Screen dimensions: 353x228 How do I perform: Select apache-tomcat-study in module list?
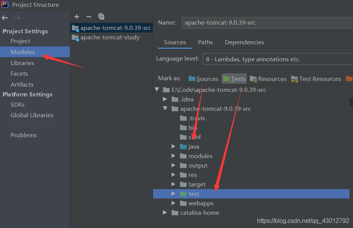(111, 37)
